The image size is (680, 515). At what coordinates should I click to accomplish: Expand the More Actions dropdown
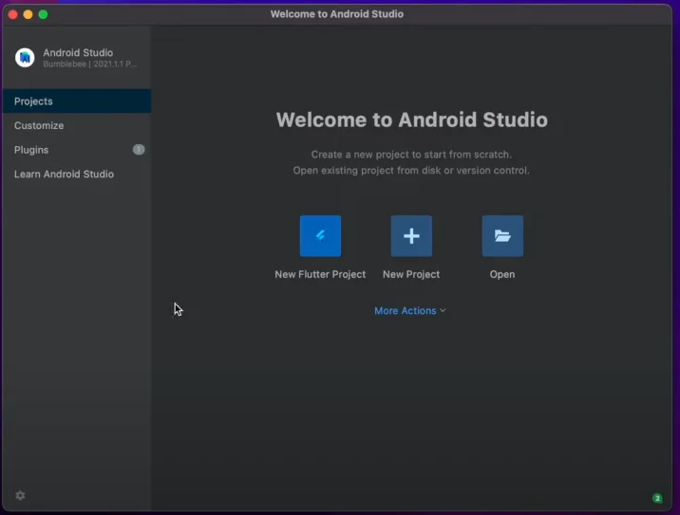[406, 311]
